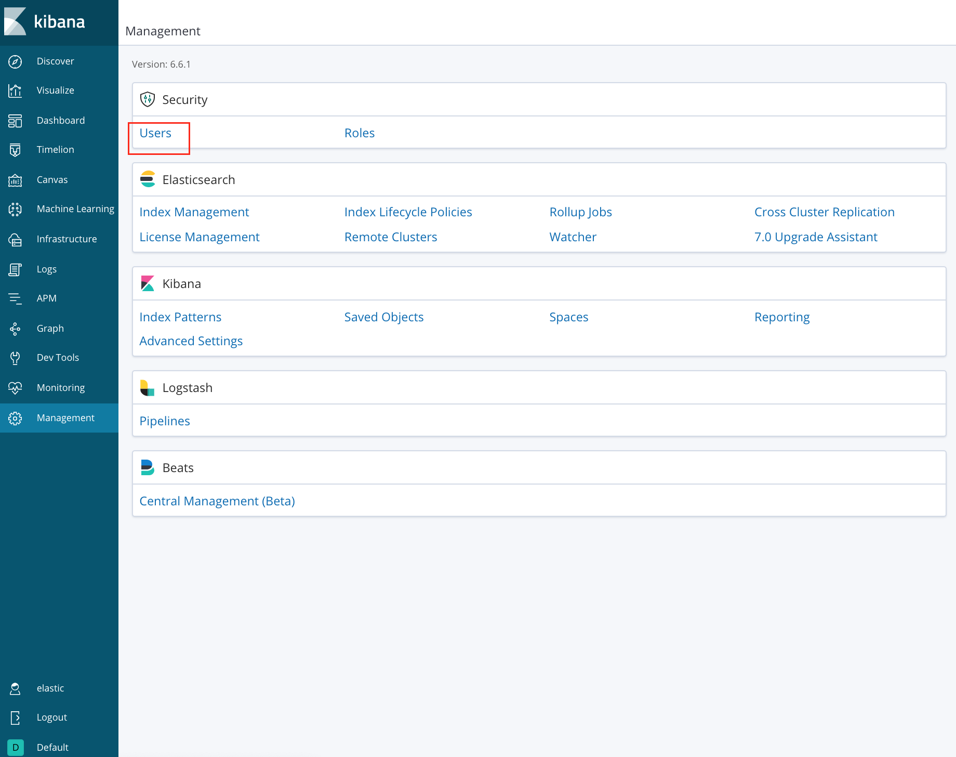
Task: Open the Roles security link
Action: [360, 133]
